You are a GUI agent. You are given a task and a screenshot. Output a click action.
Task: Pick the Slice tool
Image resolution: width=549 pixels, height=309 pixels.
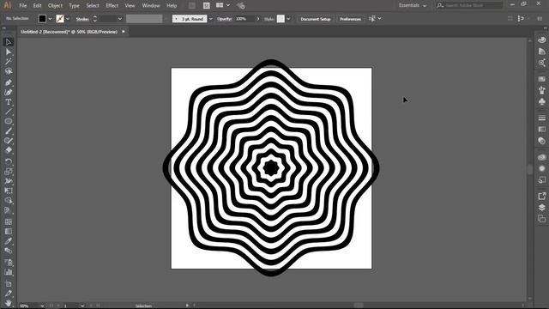pyautogui.click(x=9, y=294)
